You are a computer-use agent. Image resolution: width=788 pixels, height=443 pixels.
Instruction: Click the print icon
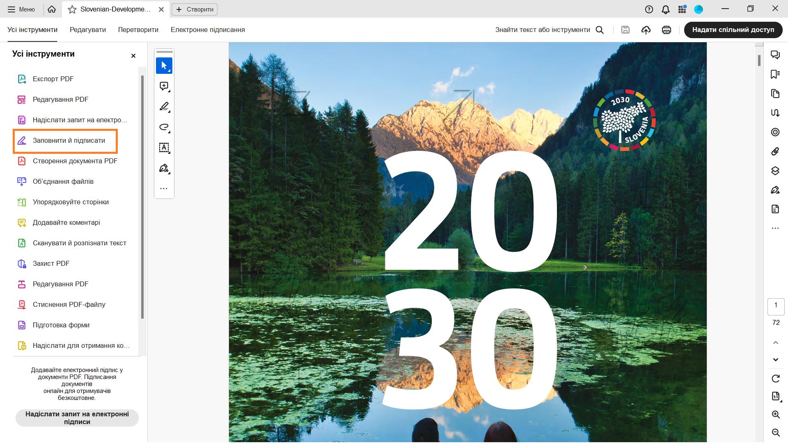pyautogui.click(x=667, y=30)
